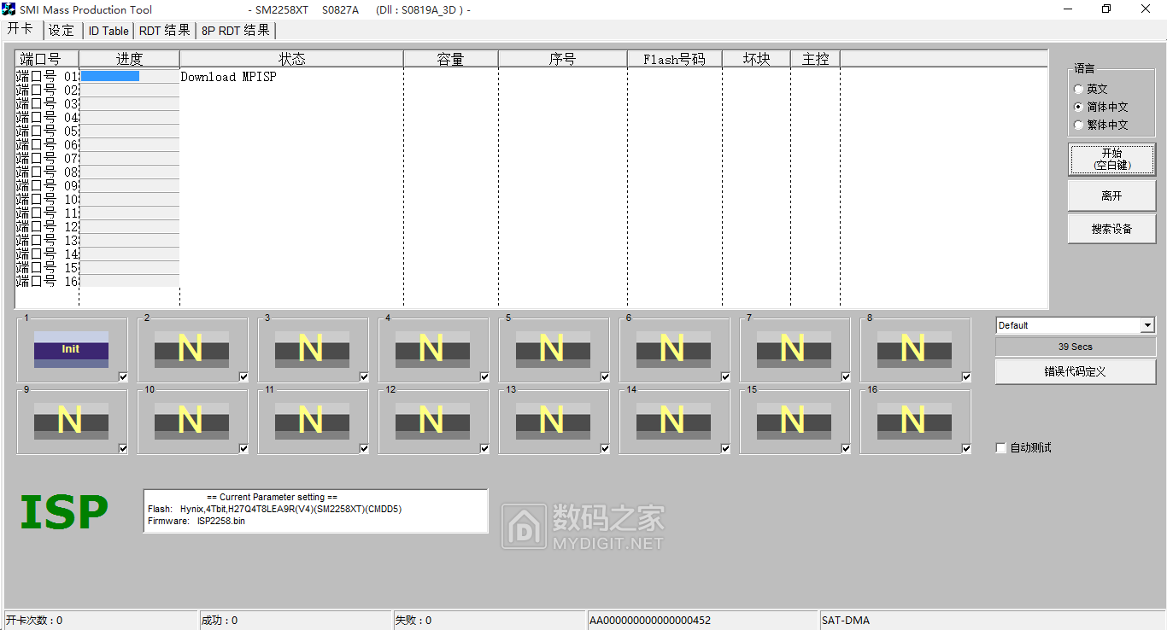This screenshot has height=630, width=1167.
Task: Uncheck the port 16 enable checkbox
Action: (966, 449)
